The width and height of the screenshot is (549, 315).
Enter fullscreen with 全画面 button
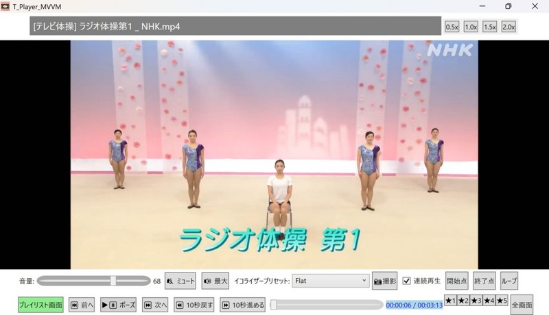[522, 305]
